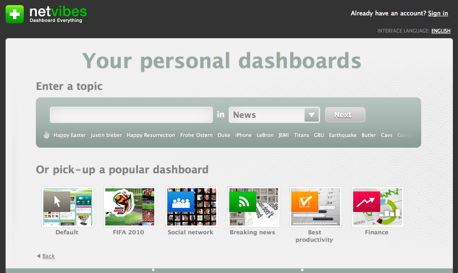The height and width of the screenshot is (273, 458).
Task: Click the netvibes Dashboard Everything wordmark
Action: coord(58,14)
